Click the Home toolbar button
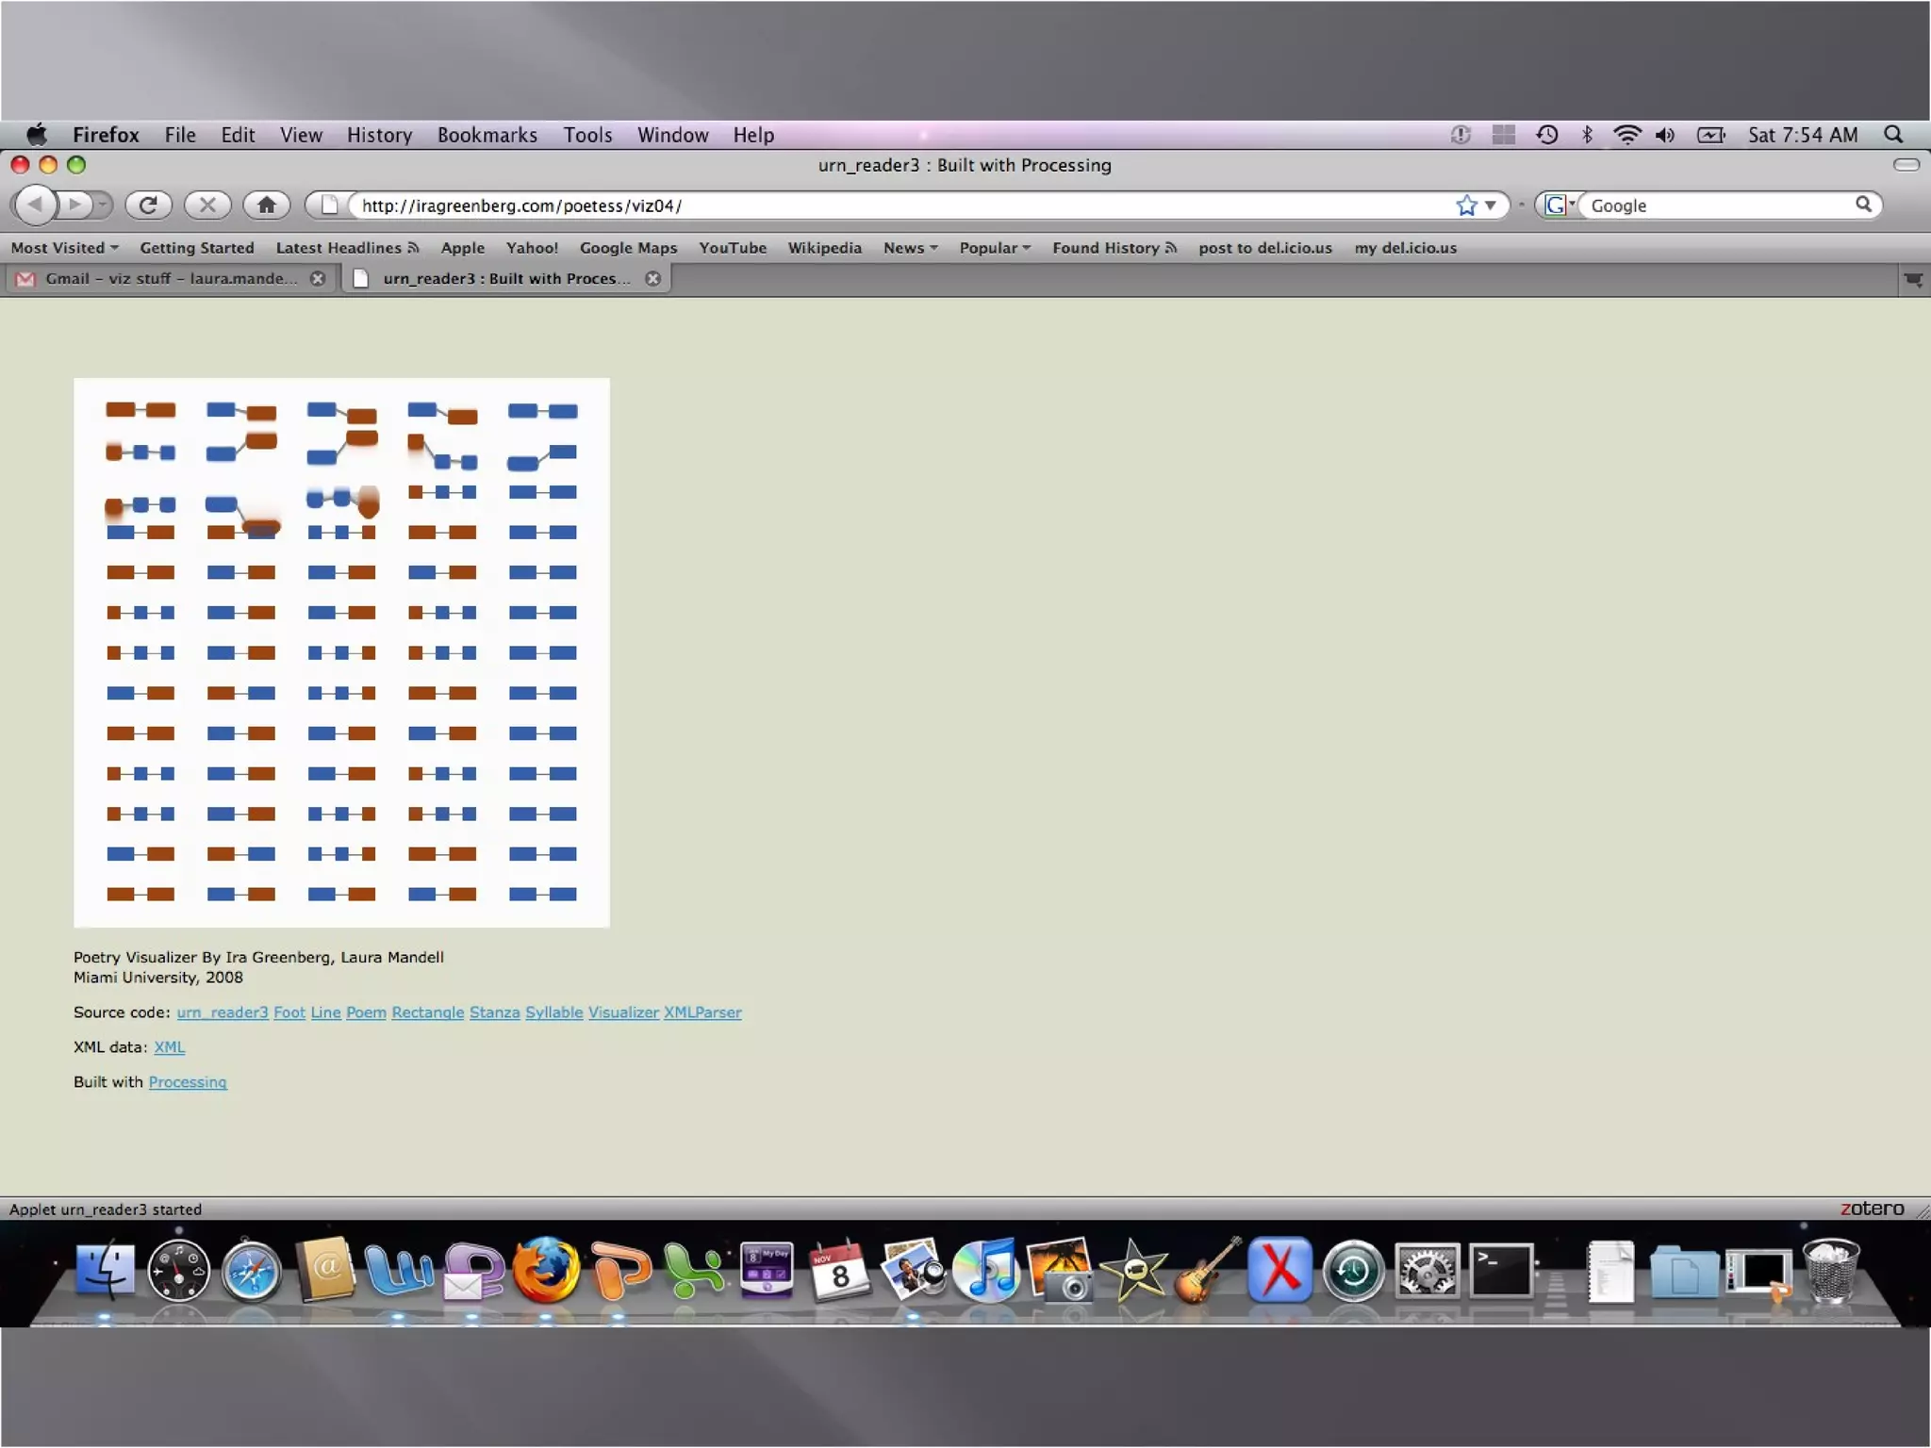 point(267,205)
